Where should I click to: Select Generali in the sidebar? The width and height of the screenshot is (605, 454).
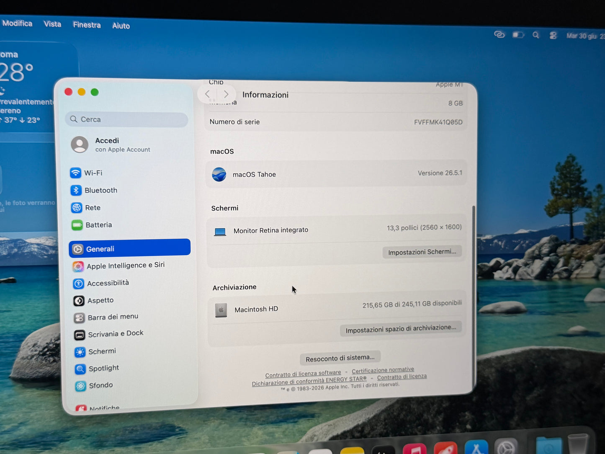[x=130, y=248]
